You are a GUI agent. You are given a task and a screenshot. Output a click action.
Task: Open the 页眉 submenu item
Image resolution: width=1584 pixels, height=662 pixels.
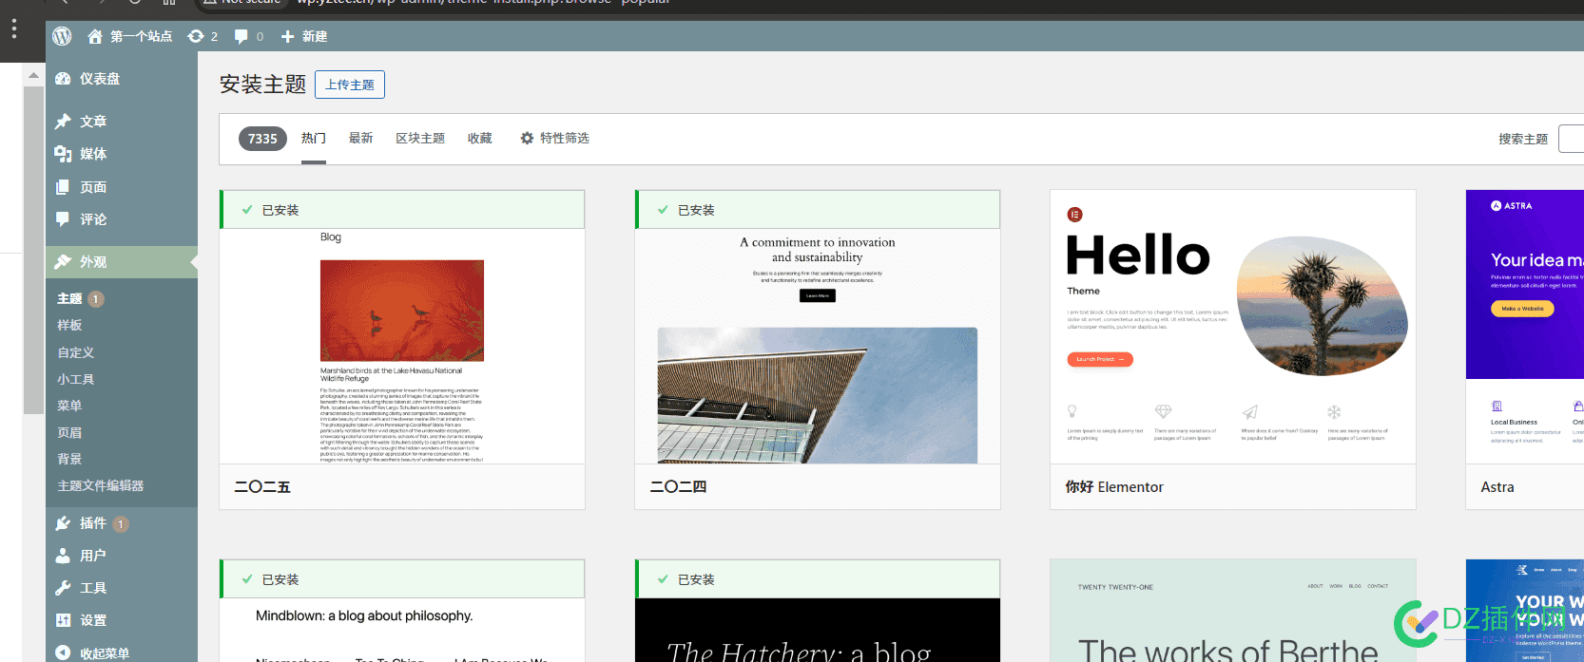(69, 432)
